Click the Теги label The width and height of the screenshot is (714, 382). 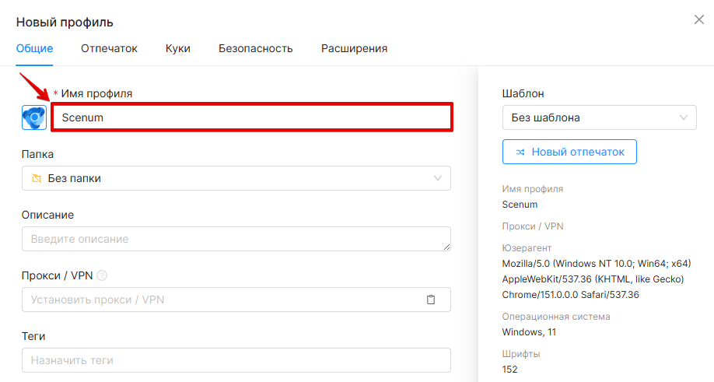coord(33,336)
